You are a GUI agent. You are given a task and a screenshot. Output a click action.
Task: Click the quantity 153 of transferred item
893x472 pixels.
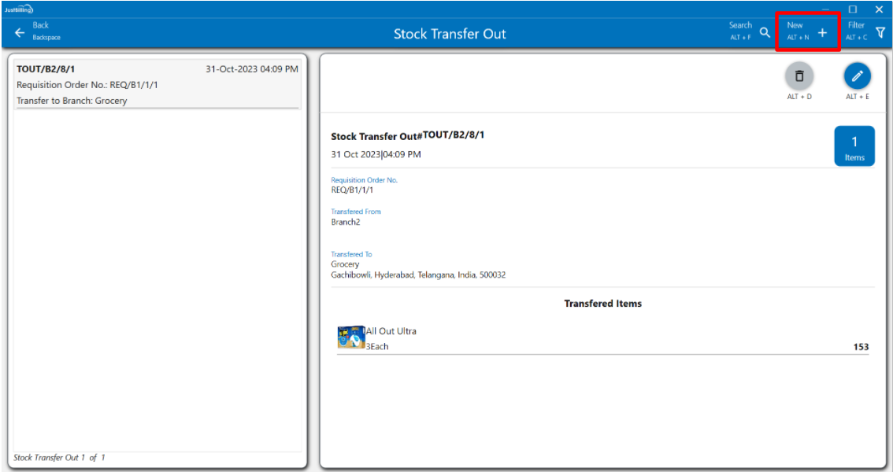click(861, 347)
